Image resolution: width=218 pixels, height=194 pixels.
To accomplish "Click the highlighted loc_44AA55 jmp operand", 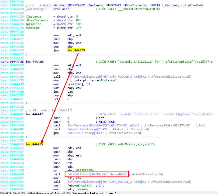I will pos(76,50).
